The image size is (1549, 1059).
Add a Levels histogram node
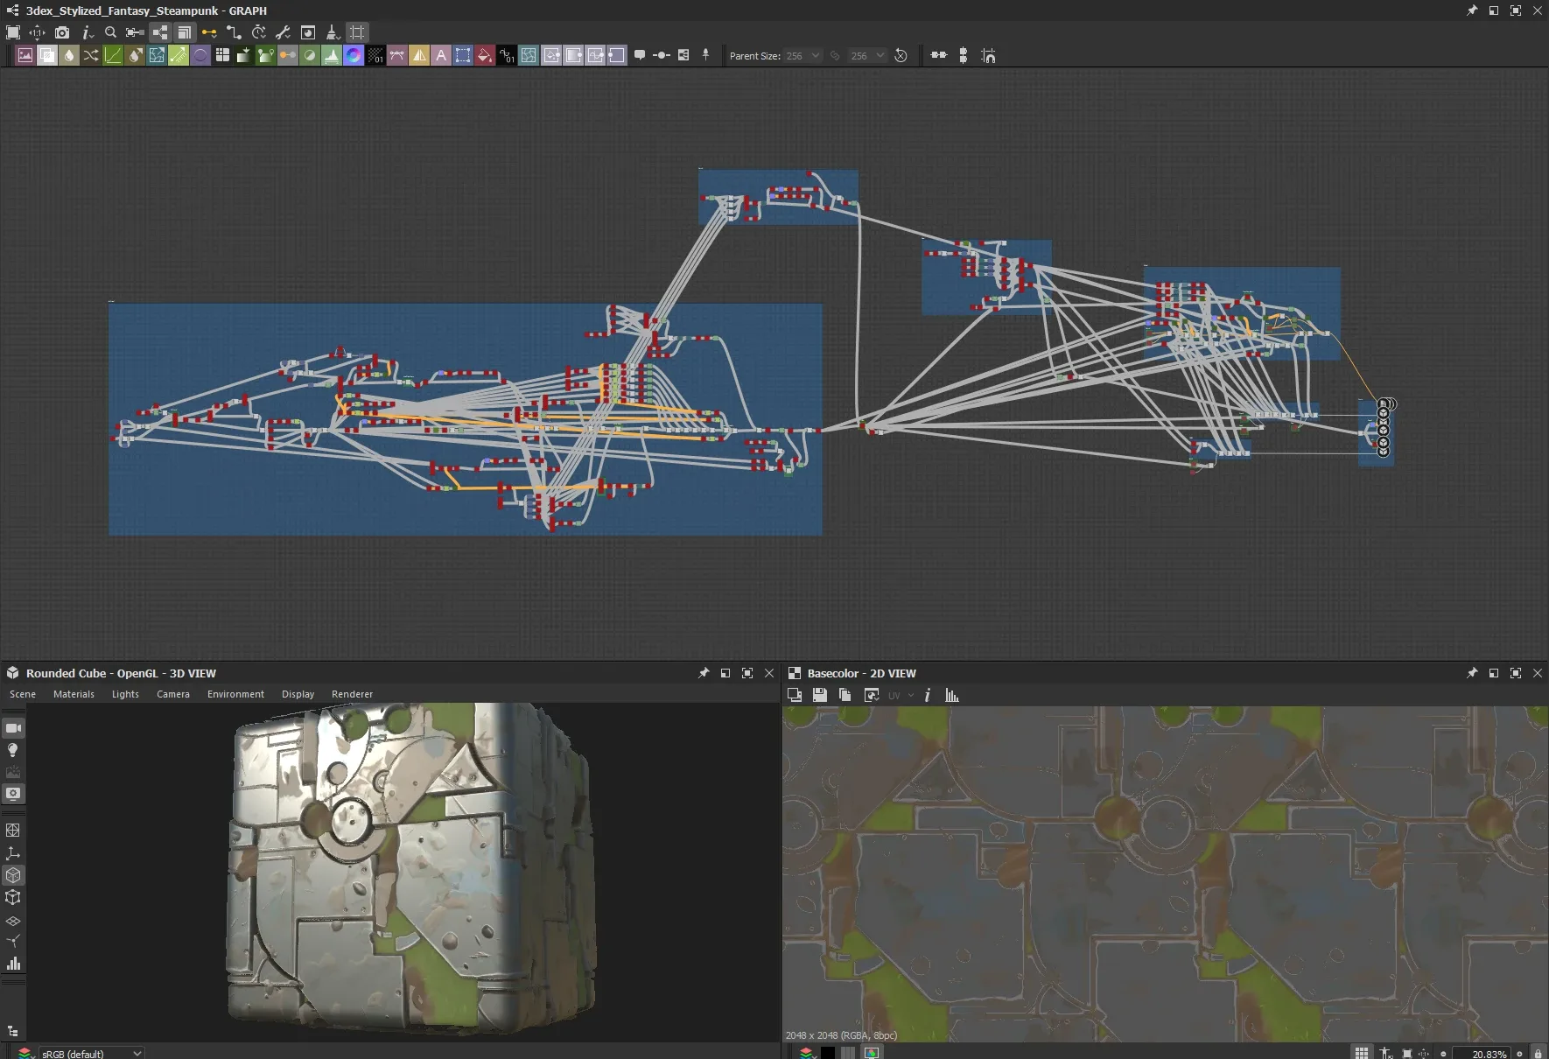pos(332,55)
